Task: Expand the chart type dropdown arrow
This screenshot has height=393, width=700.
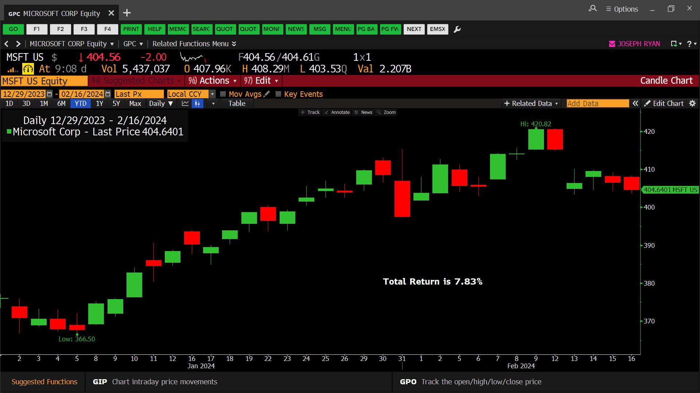Action: tap(213, 104)
